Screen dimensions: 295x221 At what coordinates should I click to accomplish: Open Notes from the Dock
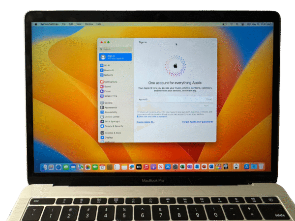124,167
